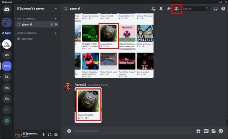Open the attachment plus button
The width and height of the screenshot is (228, 139).
tap(69, 131)
